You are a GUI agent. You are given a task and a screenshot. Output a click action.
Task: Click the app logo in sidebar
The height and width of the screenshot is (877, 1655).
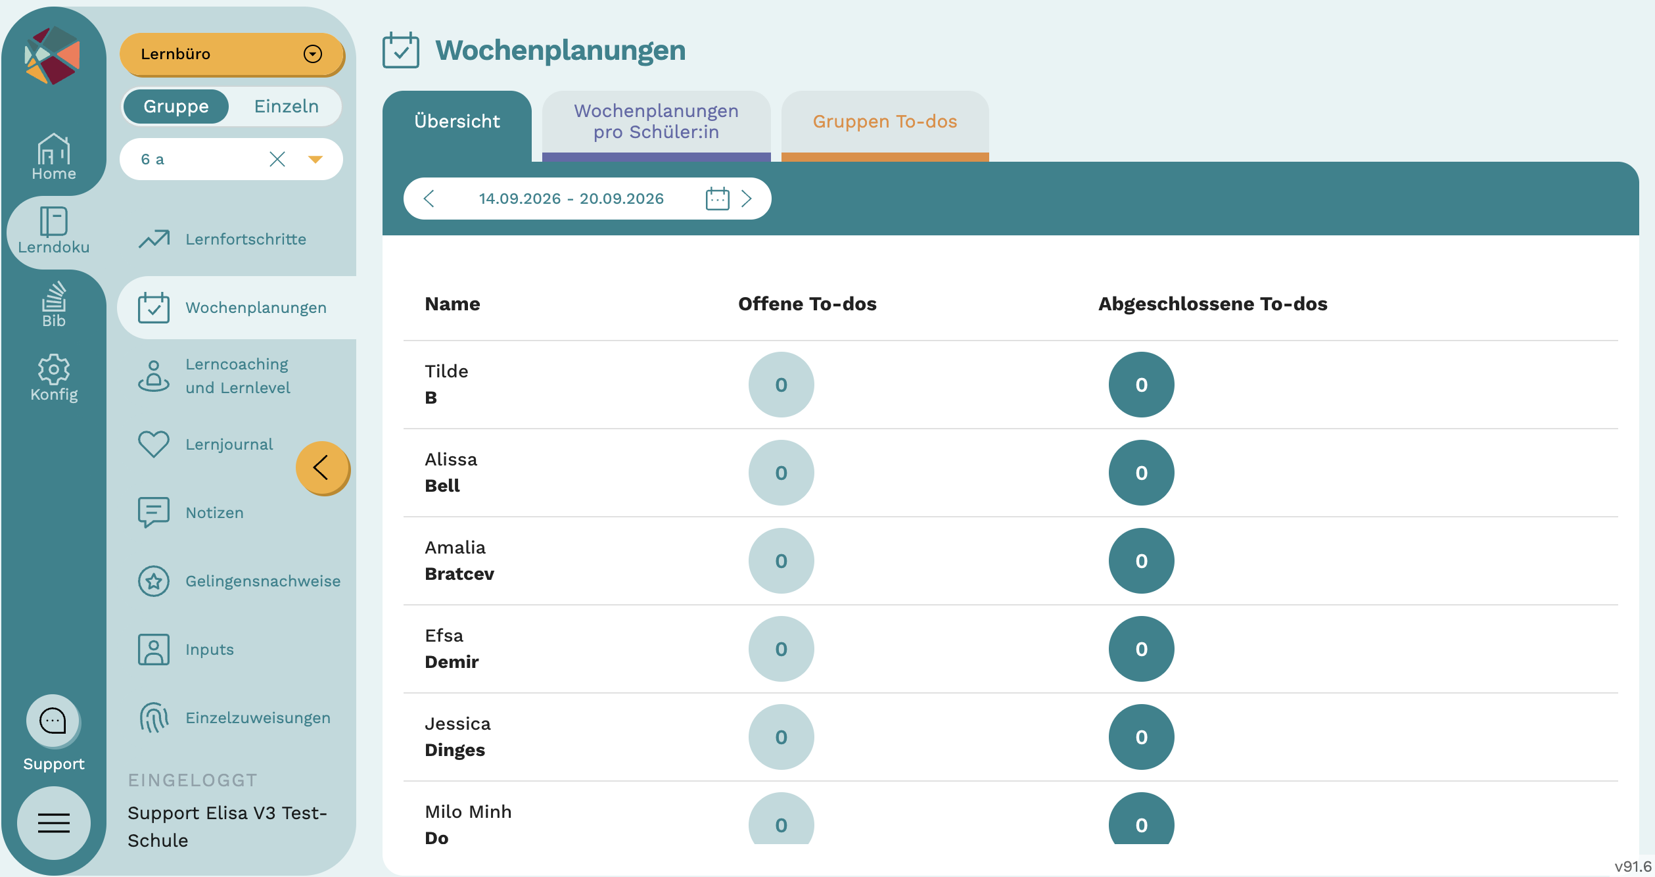pyautogui.click(x=53, y=55)
